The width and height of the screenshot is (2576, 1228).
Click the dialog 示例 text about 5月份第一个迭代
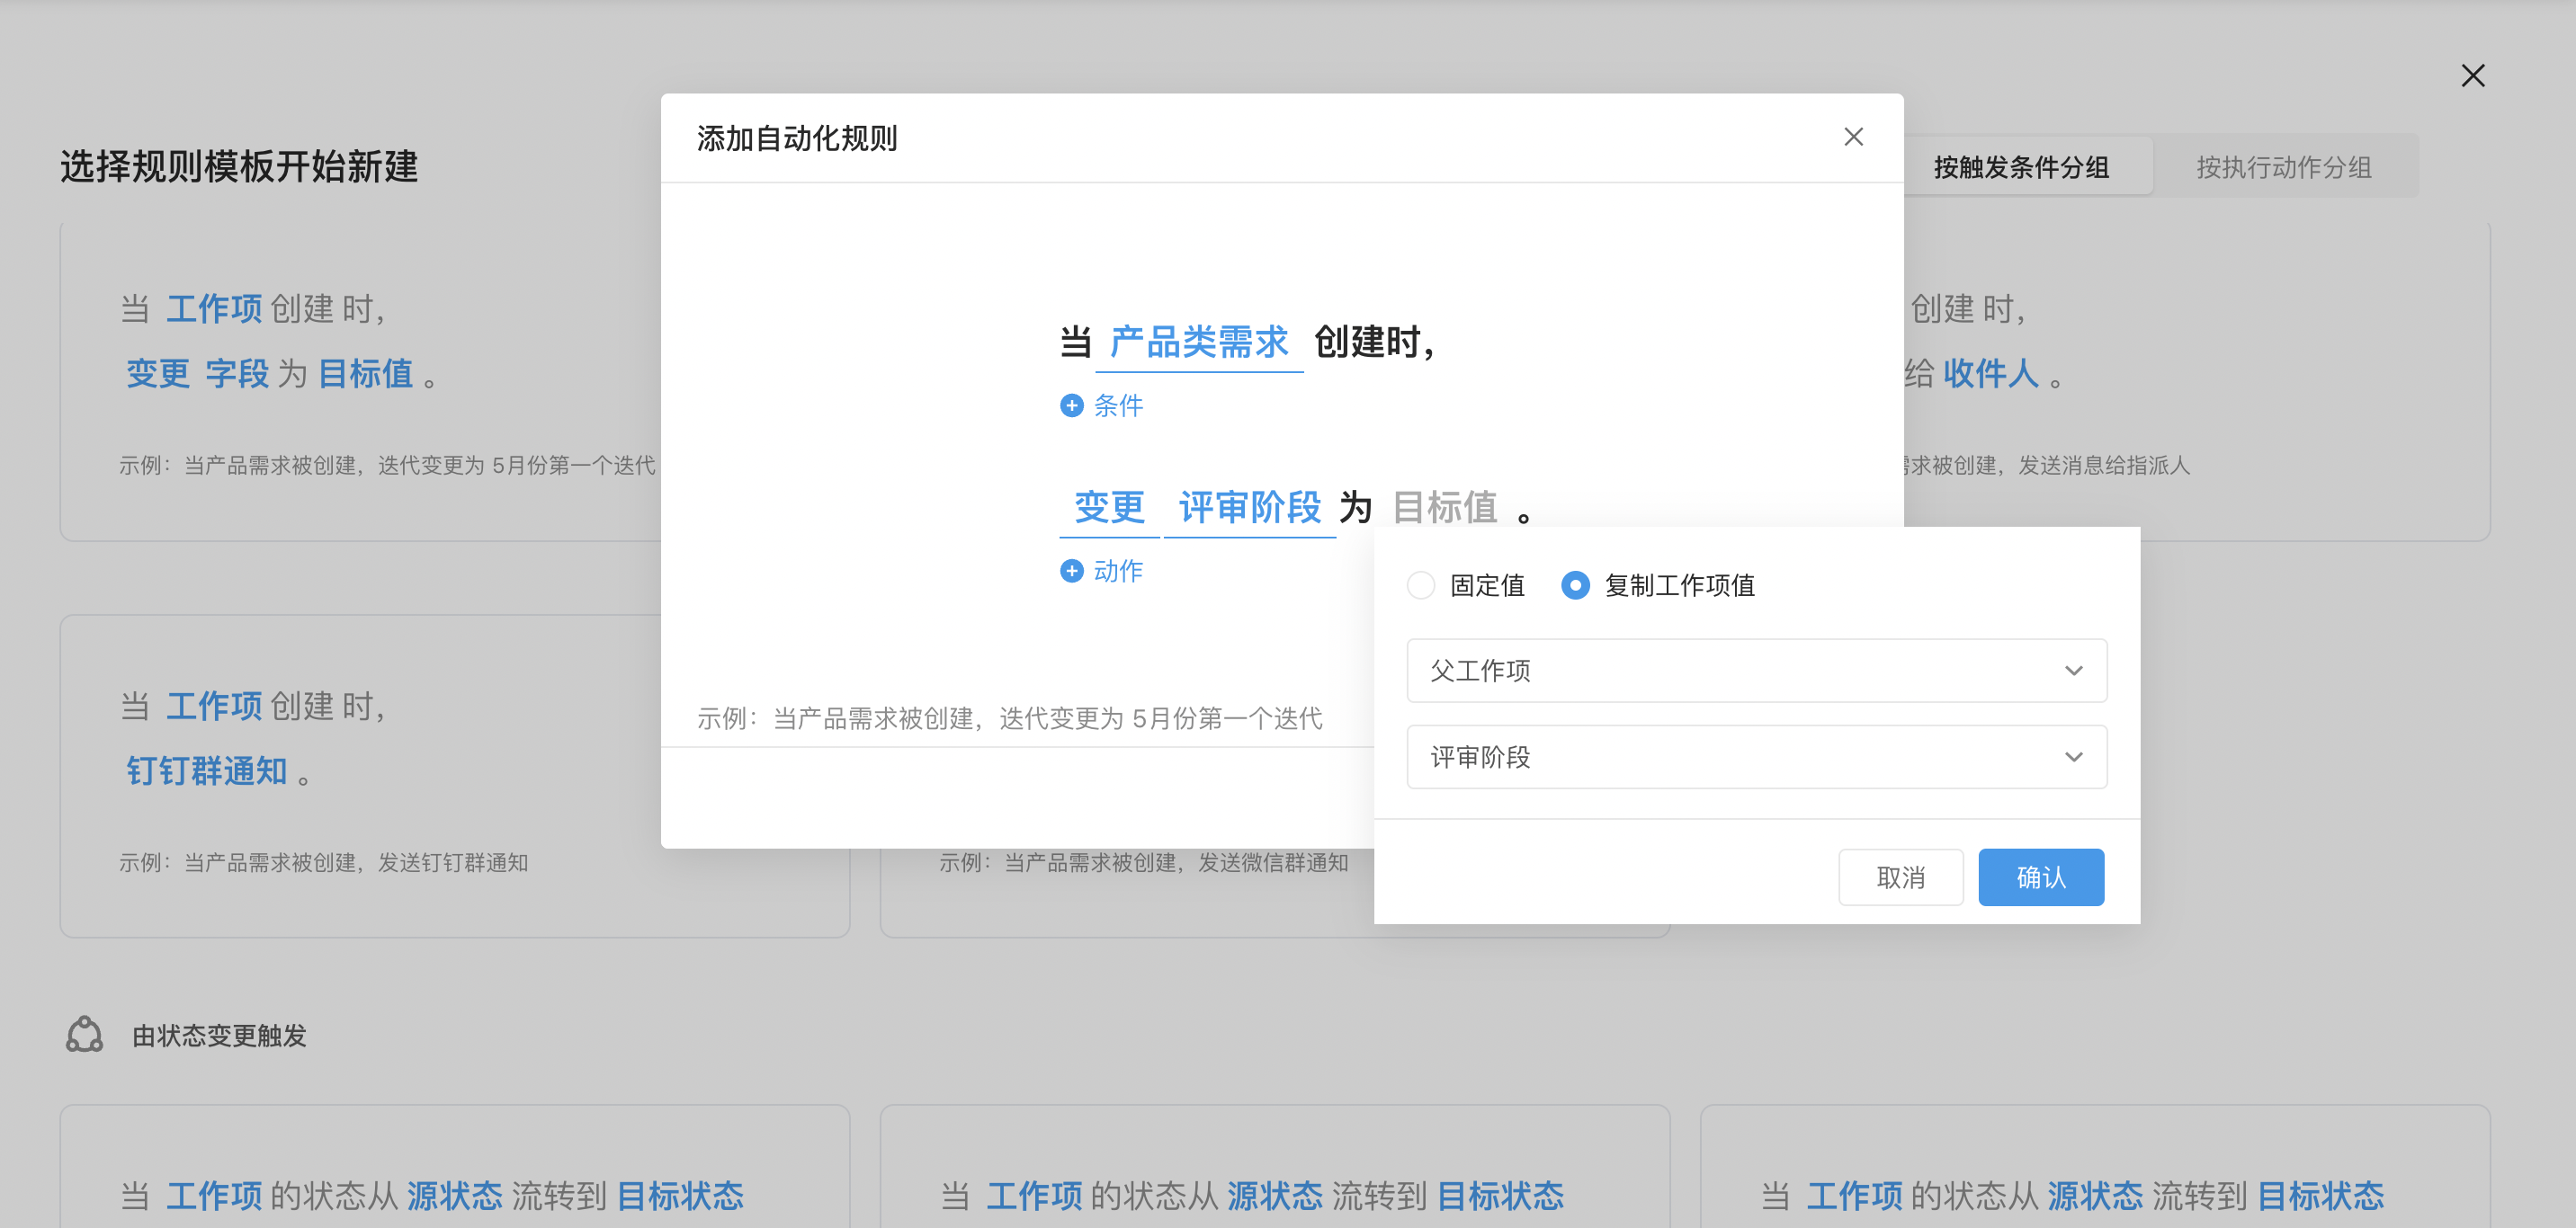click(1009, 718)
